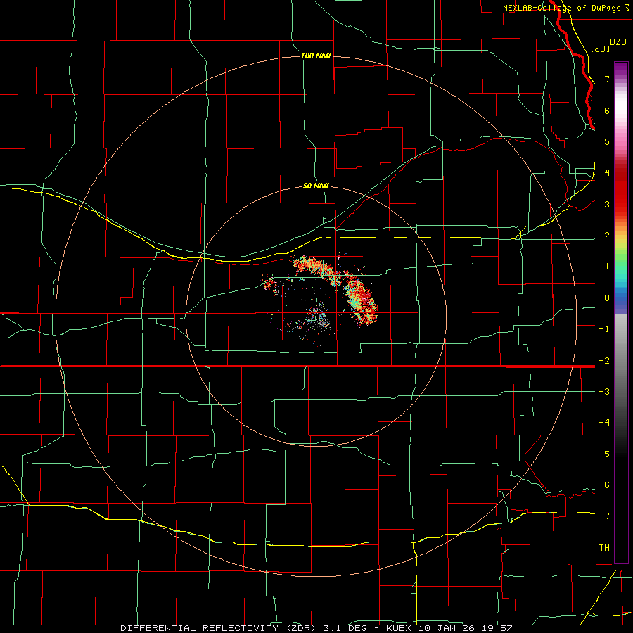
Task: Select the DZD product label
Action: click(618, 42)
